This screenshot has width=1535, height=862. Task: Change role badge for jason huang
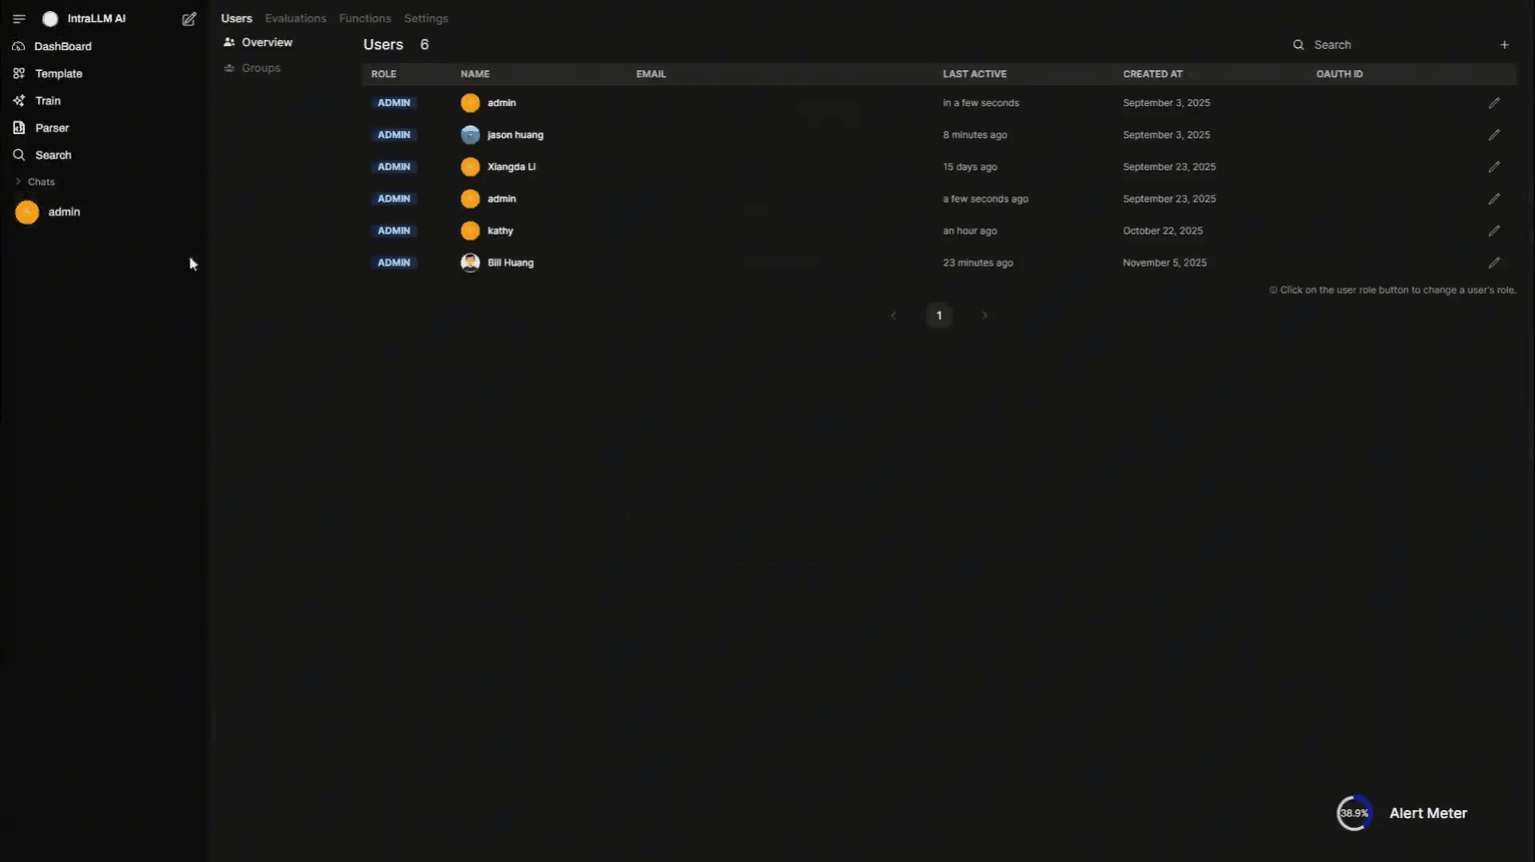pyautogui.click(x=394, y=135)
